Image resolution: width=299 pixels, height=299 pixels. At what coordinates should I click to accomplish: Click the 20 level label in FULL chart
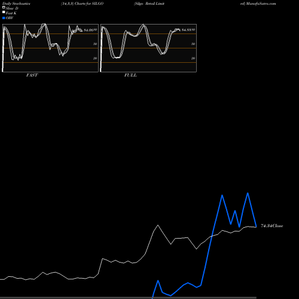(x=193, y=58)
